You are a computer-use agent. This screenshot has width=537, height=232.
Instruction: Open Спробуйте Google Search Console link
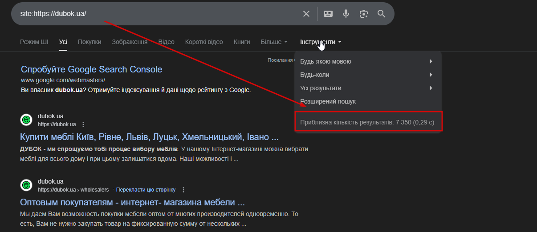click(92, 69)
